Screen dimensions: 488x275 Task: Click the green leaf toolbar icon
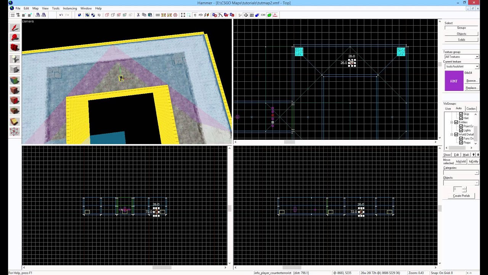(x=269, y=15)
